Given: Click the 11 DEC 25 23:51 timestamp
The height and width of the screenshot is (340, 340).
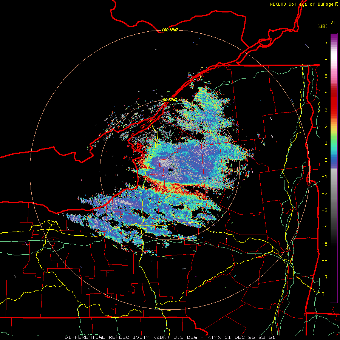Looking at the screenshot, I should pyautogui.click(x=250, y=337).
